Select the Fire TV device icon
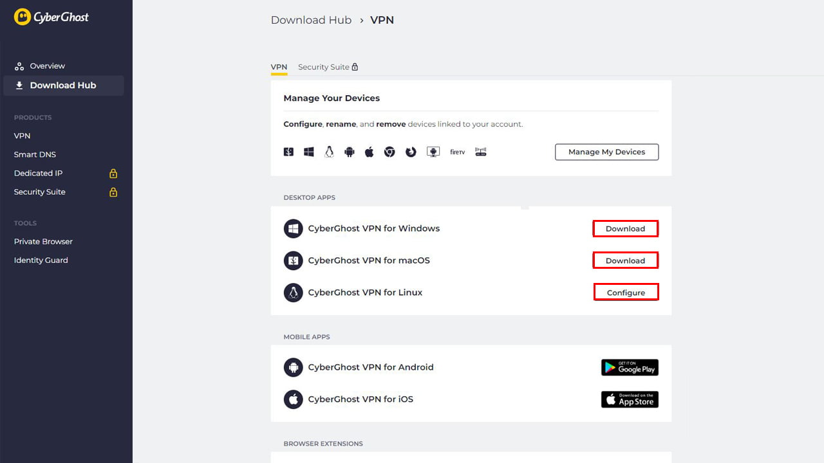Viewport: 824px width, 463px height. [x=457, y=152]
